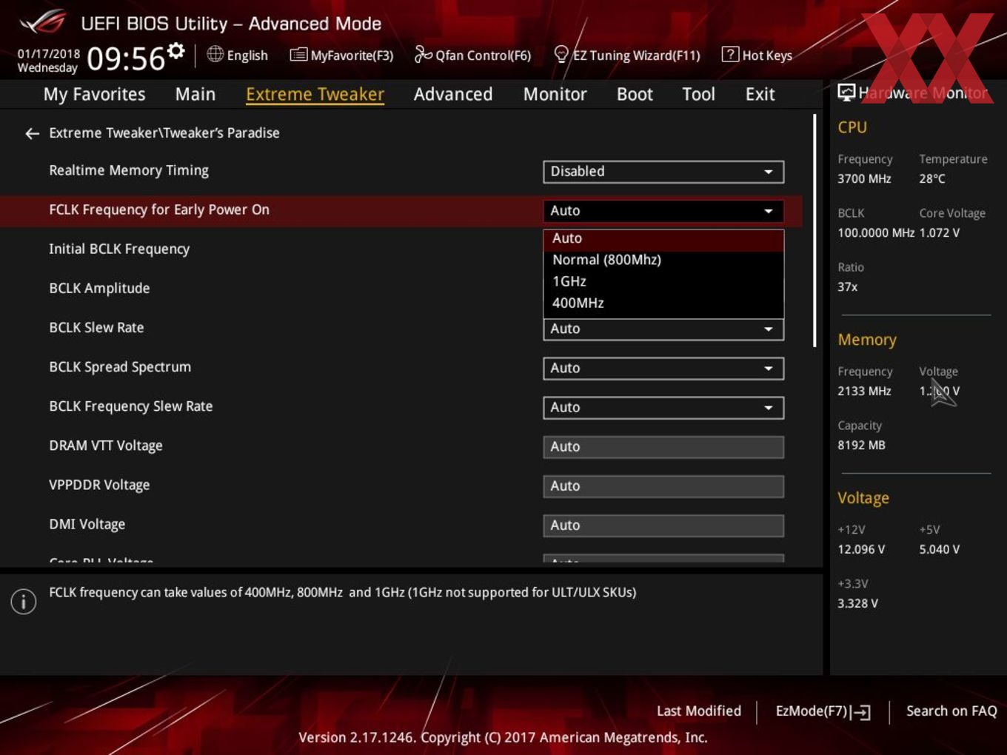This screenshot has width=1007, height=755.
Task: Click Last Modified
Action: point(699,711)
